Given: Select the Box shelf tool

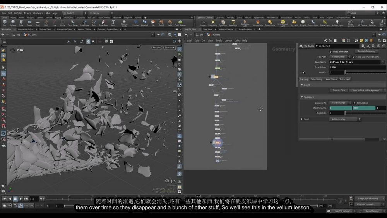Looking at the screenshot, I should (x=5, y=23).
